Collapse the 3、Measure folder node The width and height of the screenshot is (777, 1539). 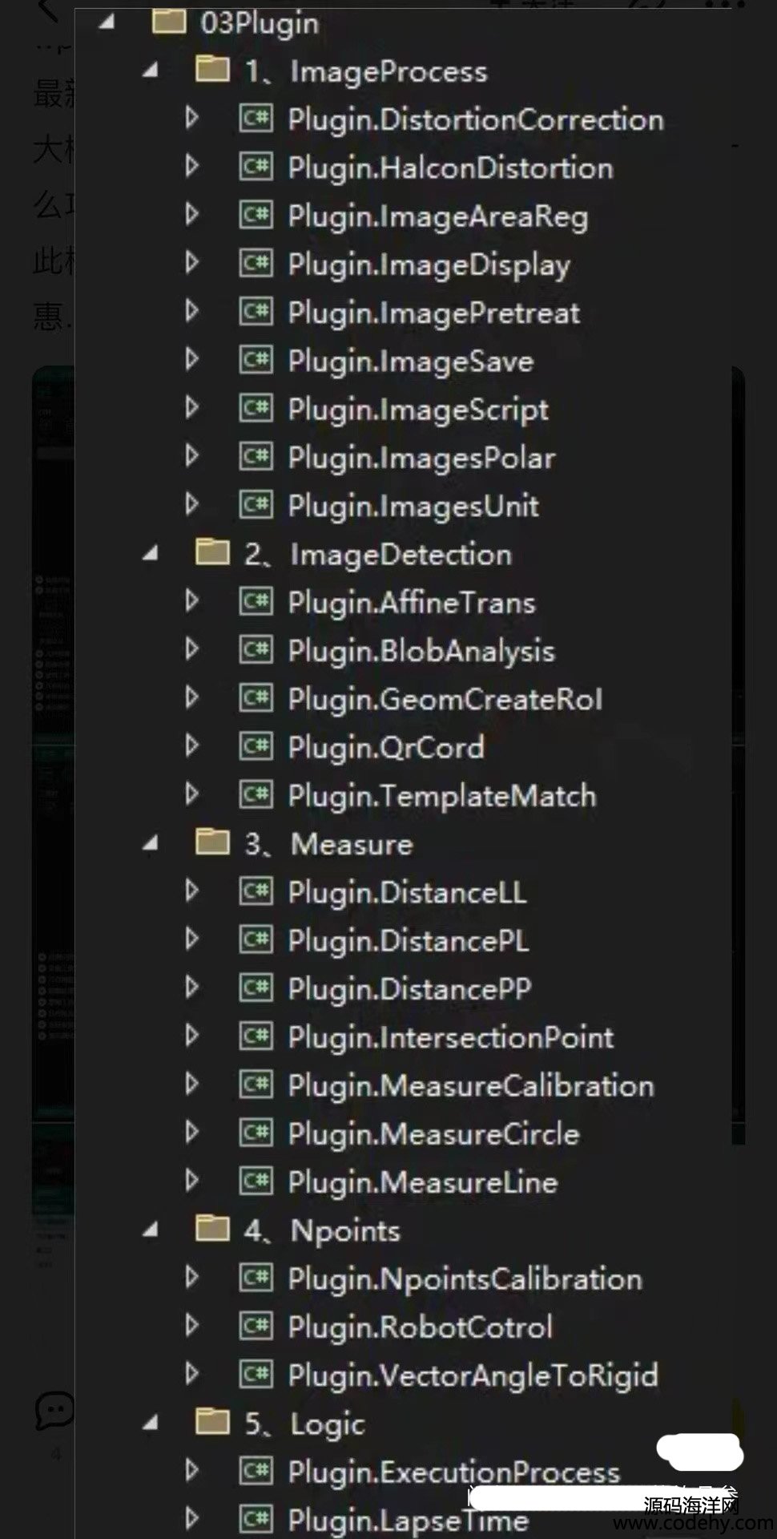point(150,843)
